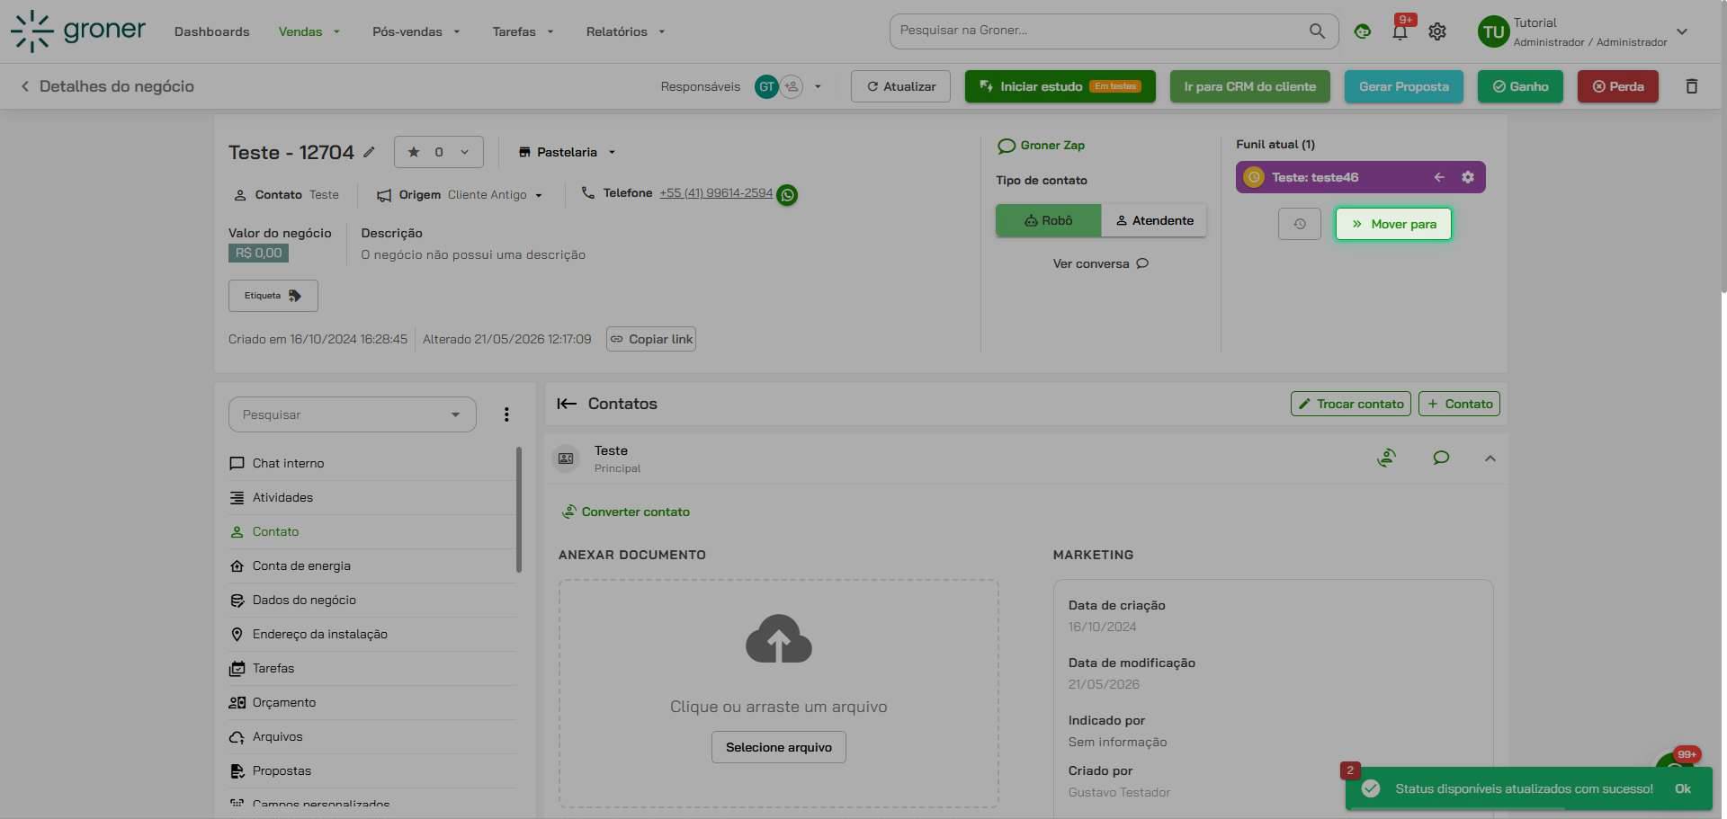Click the green chat status icon beside search
This screenshot has height=819, width=1727.
pyautogui.click(x=1363, y=31)
